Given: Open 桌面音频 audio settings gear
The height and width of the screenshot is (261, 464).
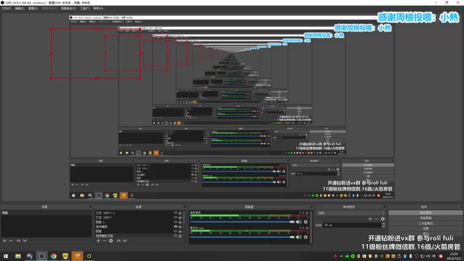Looking at the screenshot, I should tap(306, 222).
